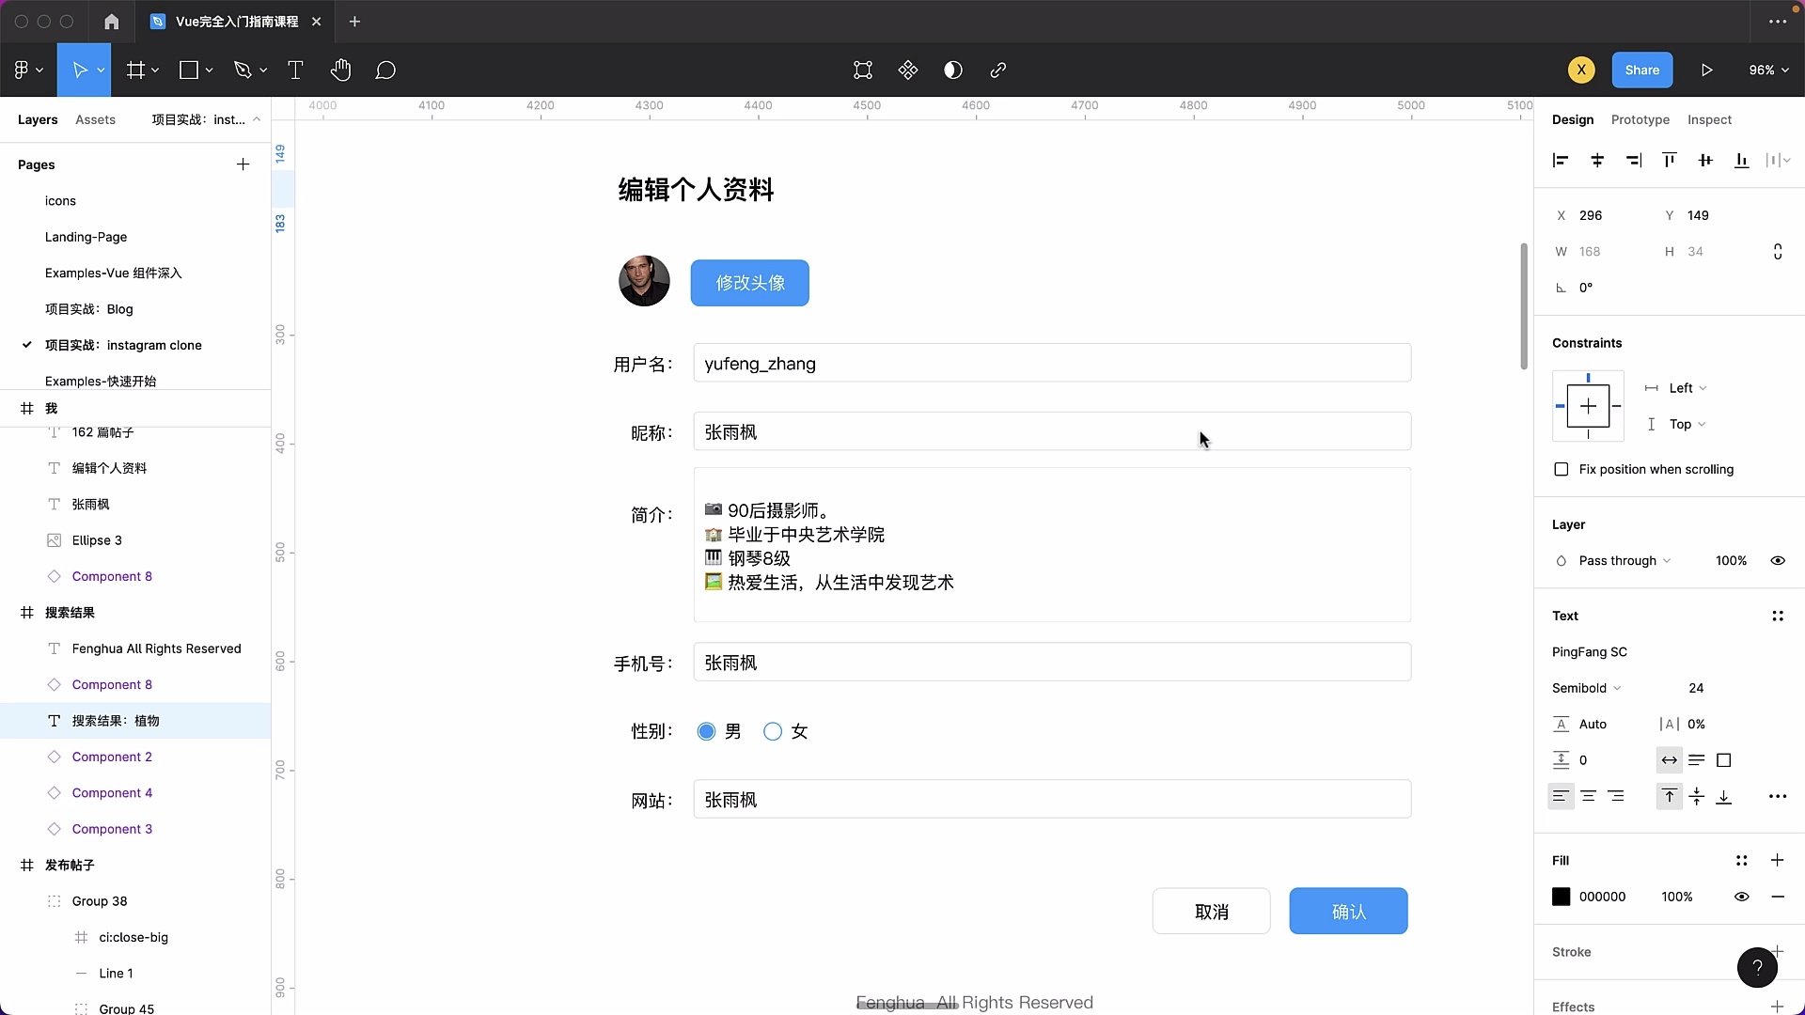Click the align left edges icon

pos(1561,160)
